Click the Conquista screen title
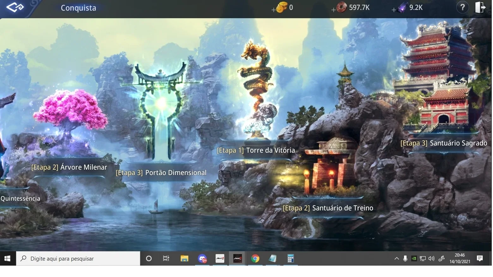Image resolution: width=493 pixels, height=277 pixels. pos(78,8)
